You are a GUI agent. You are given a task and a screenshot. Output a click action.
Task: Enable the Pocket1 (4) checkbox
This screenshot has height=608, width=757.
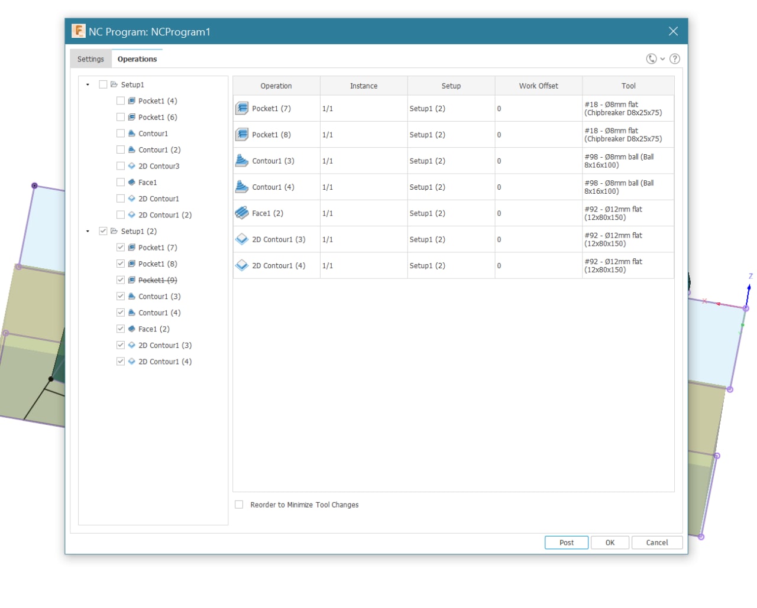[121, 101]
